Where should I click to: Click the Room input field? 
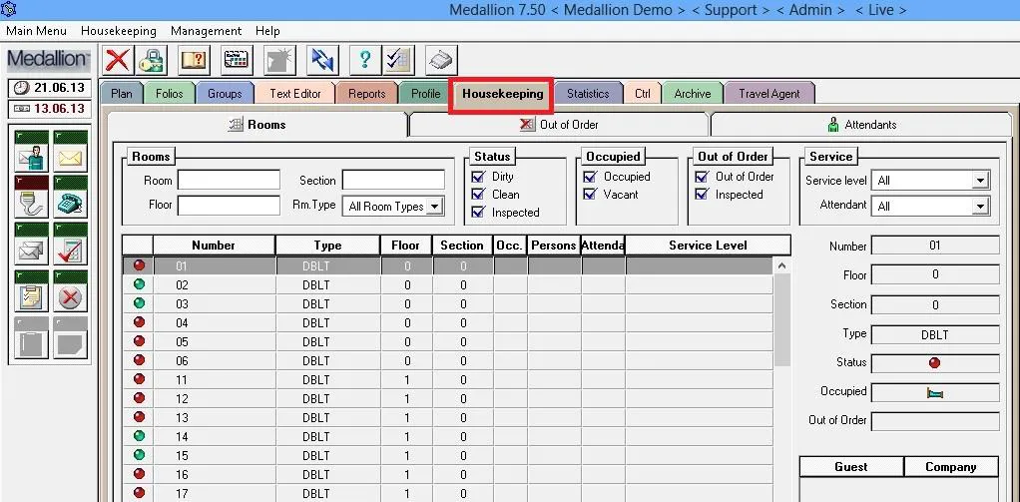coord(229,180)
